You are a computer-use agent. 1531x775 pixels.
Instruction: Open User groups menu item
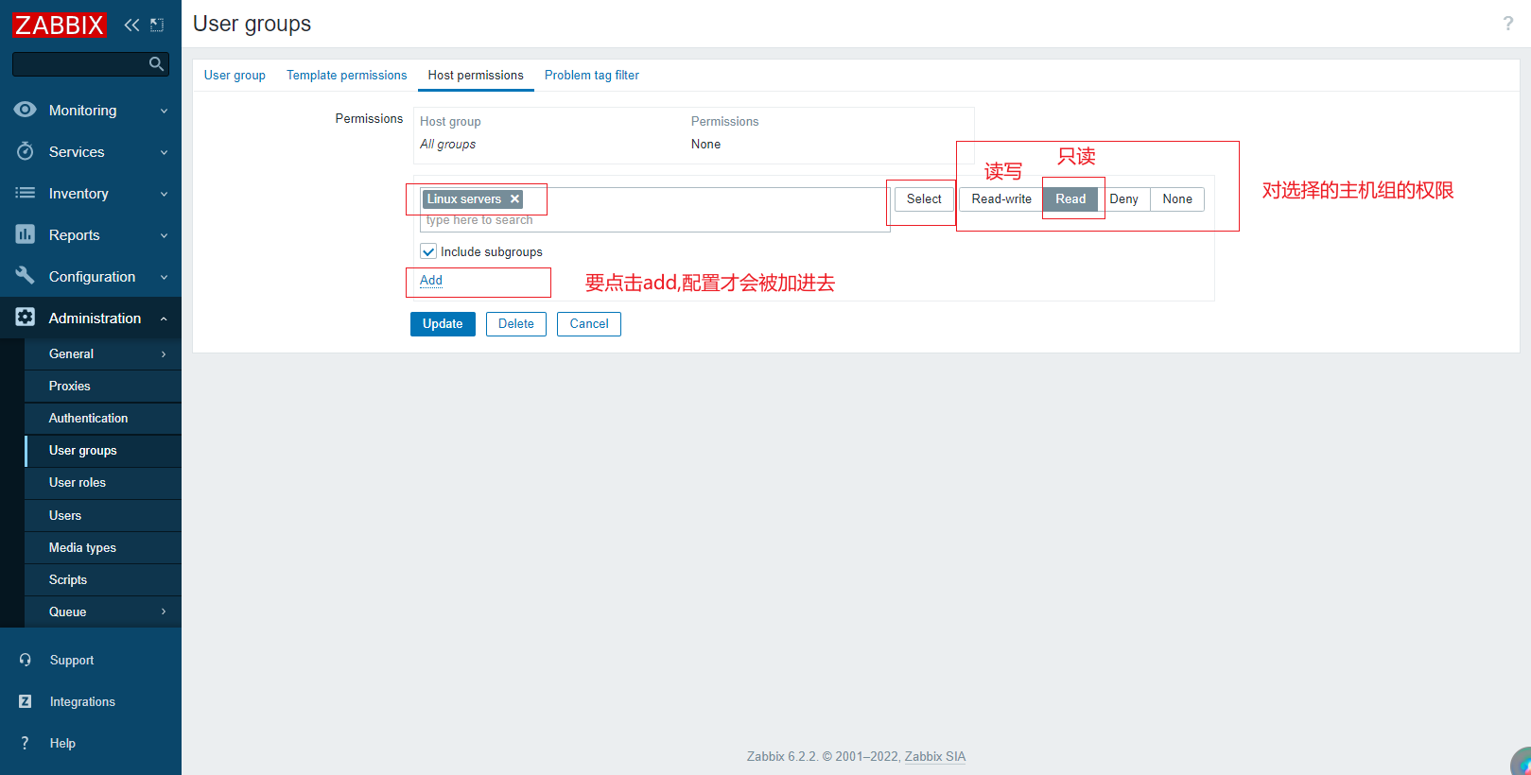(103, 450)
